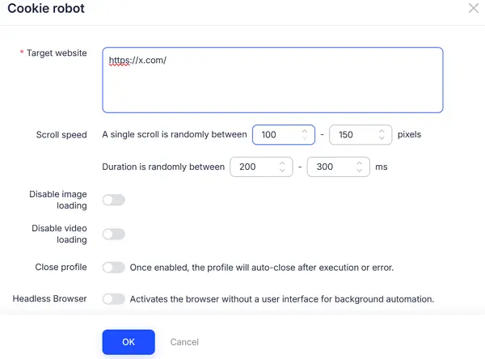The width and height of the screenshot is (485, 359).
Task: Enable the Headless Browser switch
Action: 114,299
